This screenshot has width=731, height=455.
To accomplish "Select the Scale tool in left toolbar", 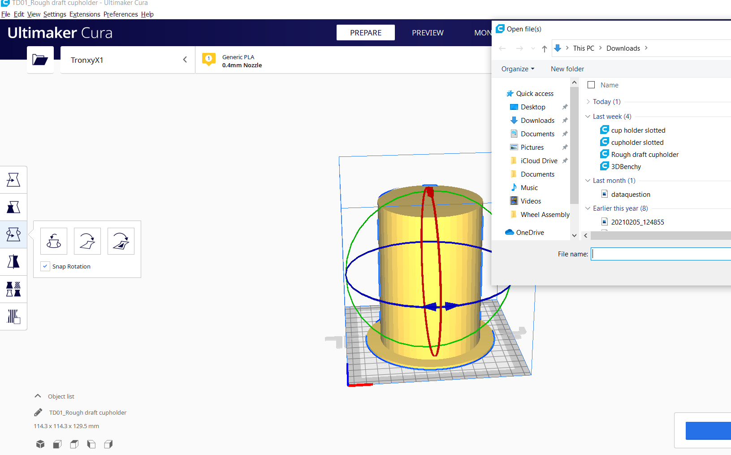I will pos(13,207).
